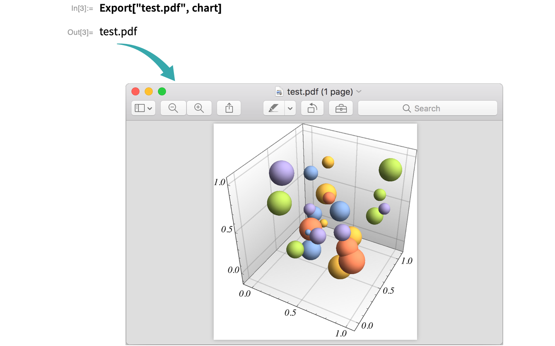Image resolution: width=555 pixels, height=346 pixels.
Task: Click the test.pdf document proxy icon
Action: pos(280,92)
